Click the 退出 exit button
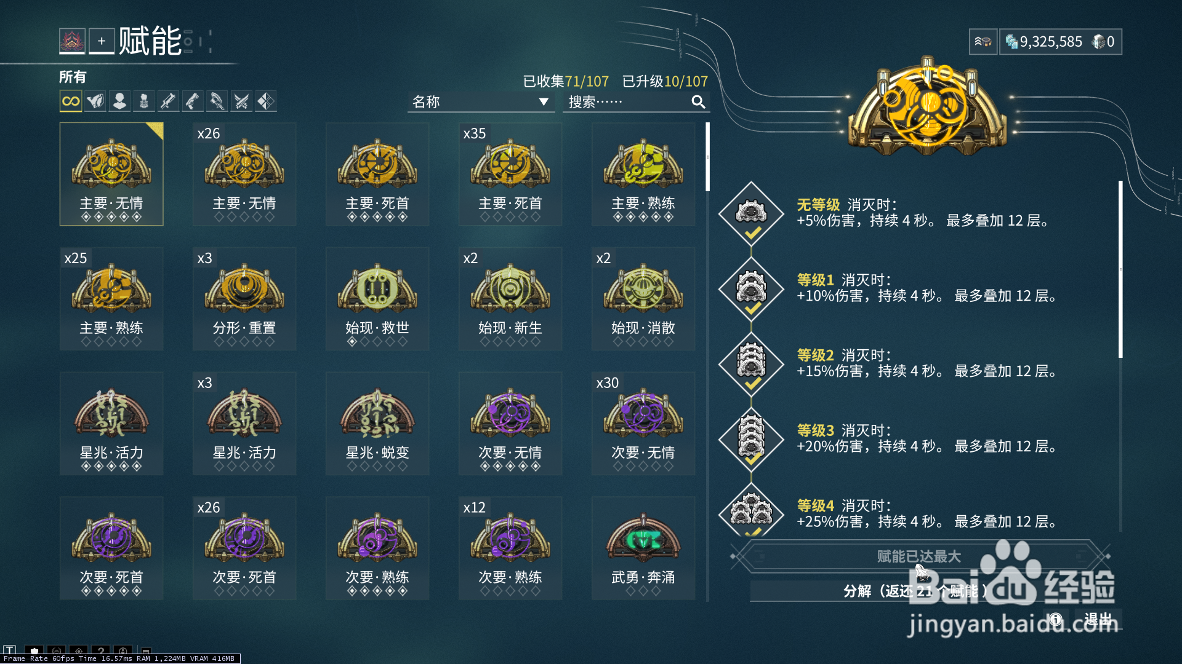Screen dimensions: 1182x664 pyautogui.click(x=1098, y=619)
